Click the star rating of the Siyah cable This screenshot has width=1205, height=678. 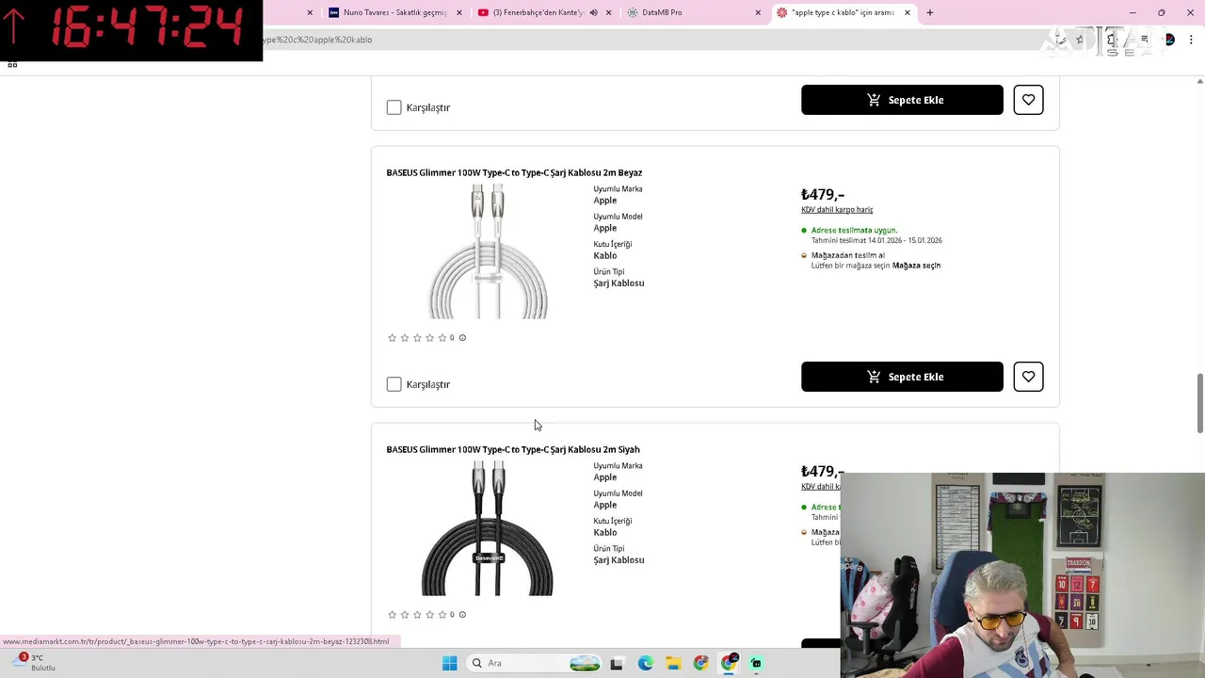(x=417, y=615)
